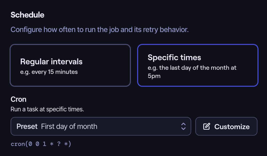
Task: Click the Specific times card description text
Action: click(x=191, y=72)
